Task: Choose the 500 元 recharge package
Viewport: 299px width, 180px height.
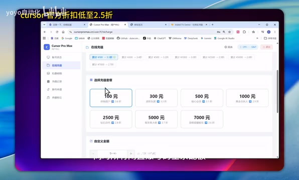Action: click(202, 98)
